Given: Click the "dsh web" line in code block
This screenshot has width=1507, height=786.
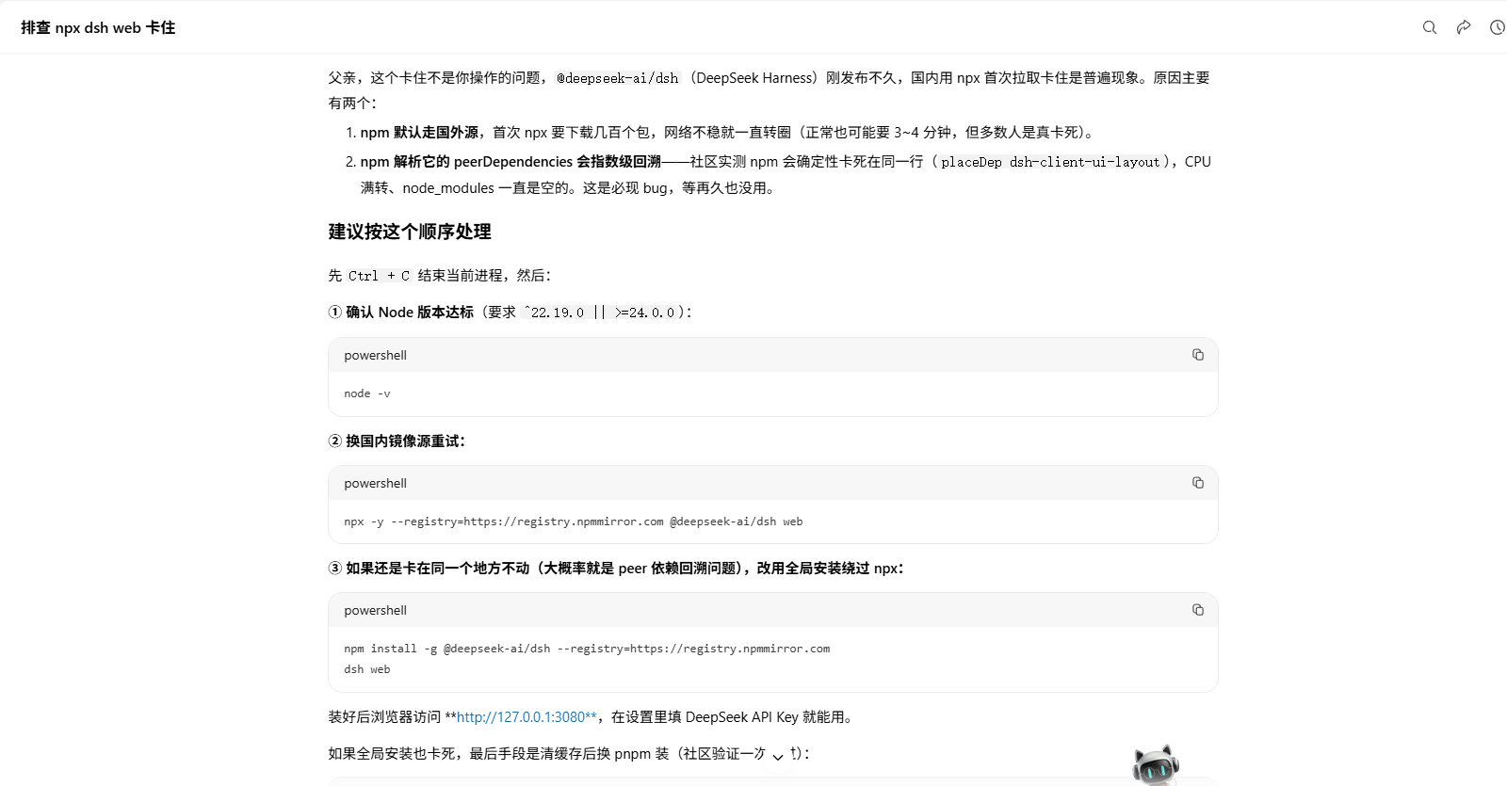Looking at the screenshot, I should 367,669.
